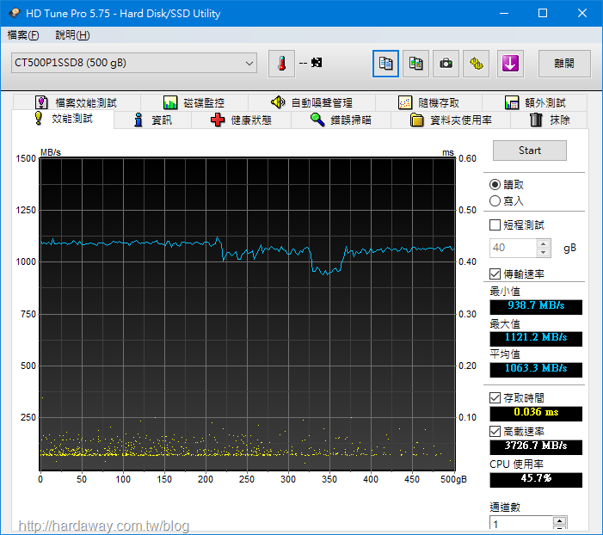603x535 pixels.
Task: Open the 自動噪聲管理 tab
Action: [311, 102]
